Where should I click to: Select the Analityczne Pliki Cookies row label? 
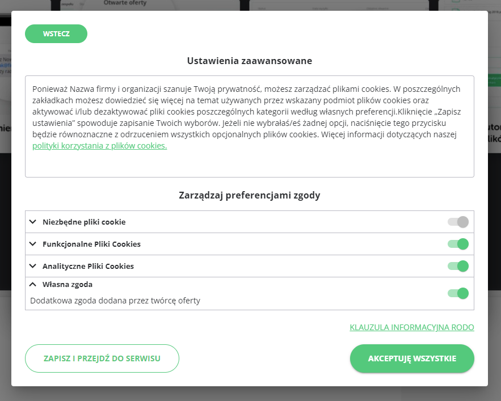[x=88, y=267]
